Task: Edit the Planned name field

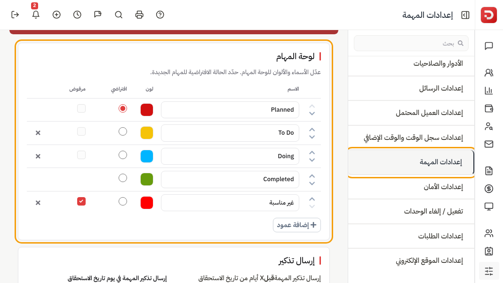Action: click(230, 110)
